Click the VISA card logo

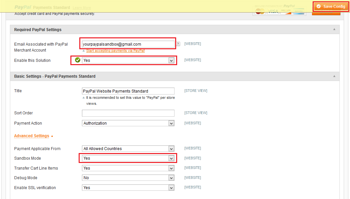click(x=273, y=11)
